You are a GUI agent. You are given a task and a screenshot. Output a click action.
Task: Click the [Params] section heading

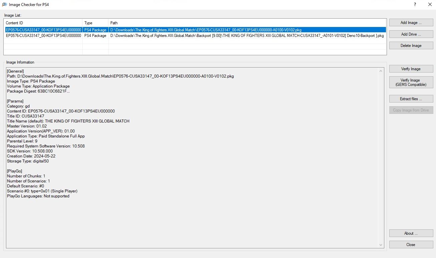click(15, 101)
